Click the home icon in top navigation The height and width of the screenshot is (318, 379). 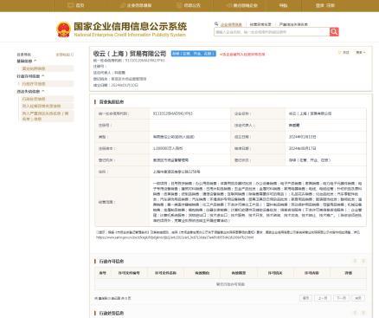click(x=70, y=5)
